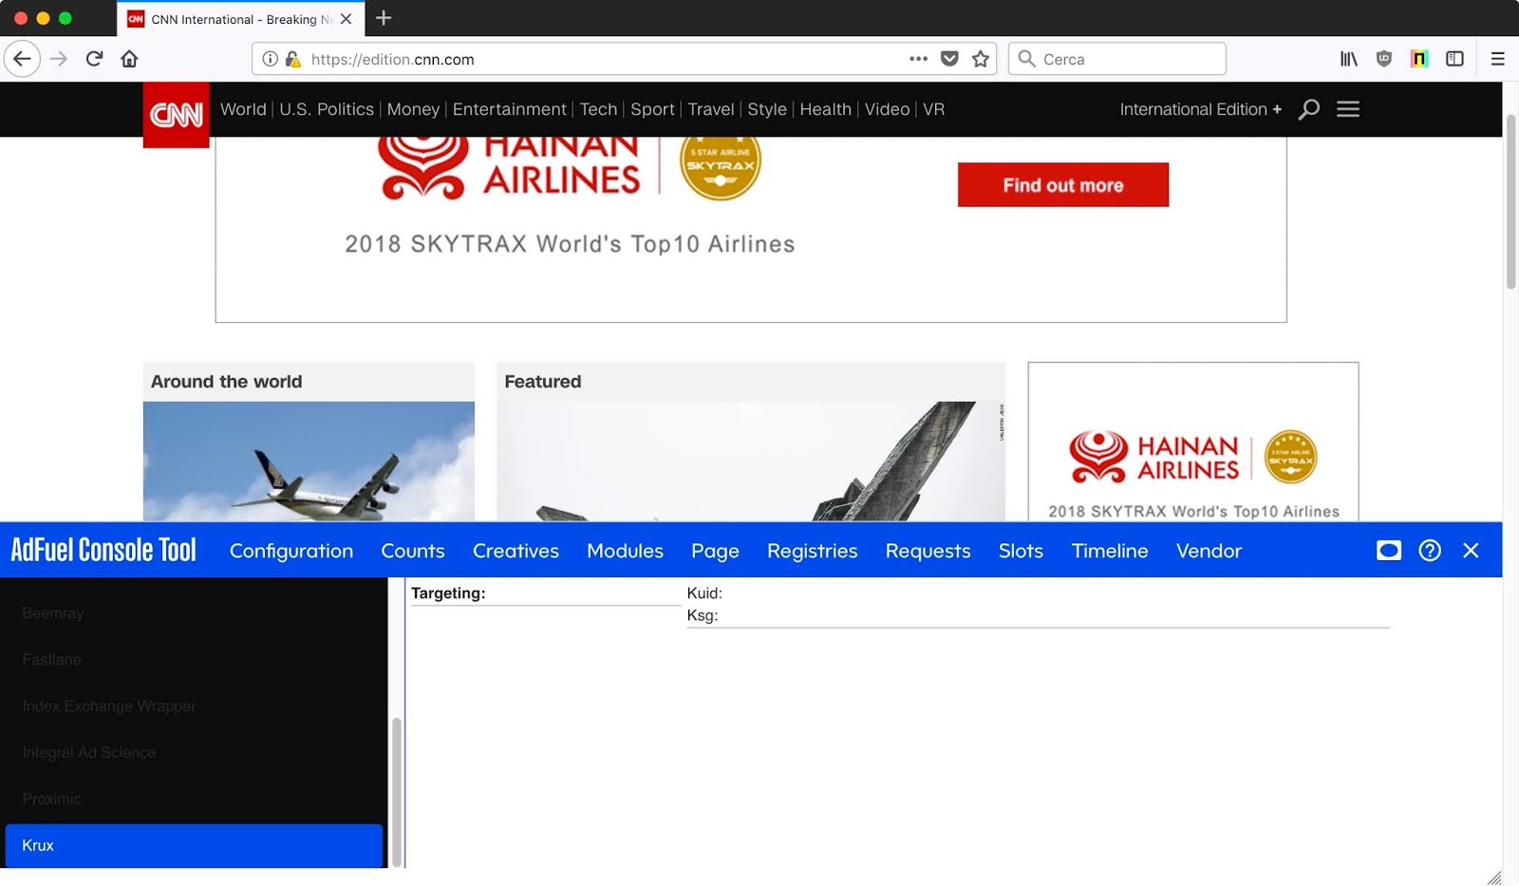Click the page's vertical scrollbar
1519x886 pixels.
pyautogui.click(x=1510, y=200)
